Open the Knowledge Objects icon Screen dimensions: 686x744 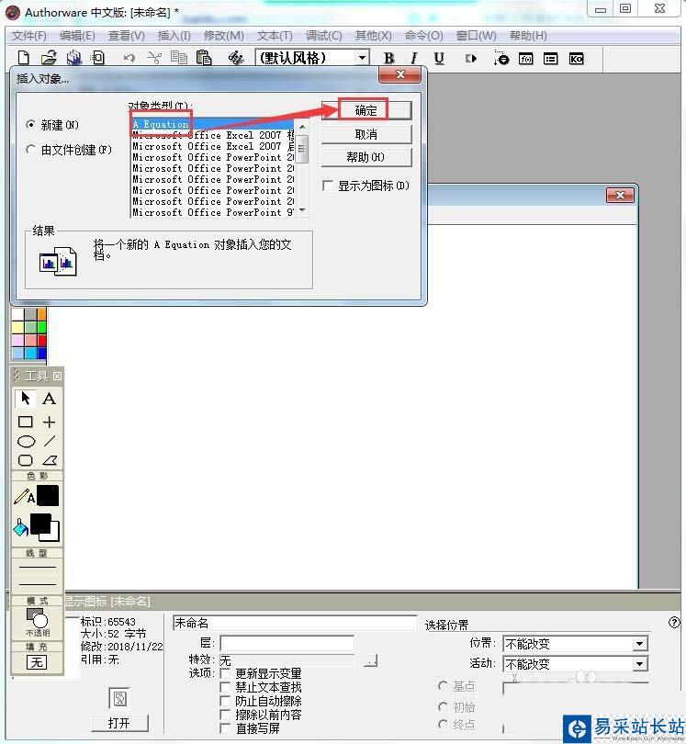tap(576, 59)
